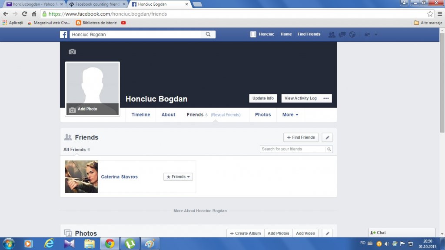Open Caterina Stavros profile photo

[81, 177]
